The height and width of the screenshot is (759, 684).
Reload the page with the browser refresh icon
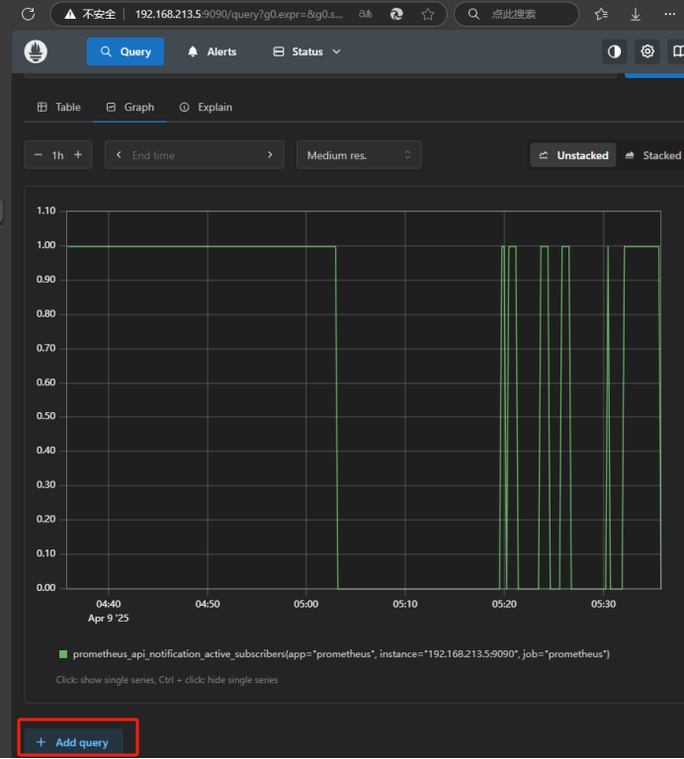[x=28, y=14]
